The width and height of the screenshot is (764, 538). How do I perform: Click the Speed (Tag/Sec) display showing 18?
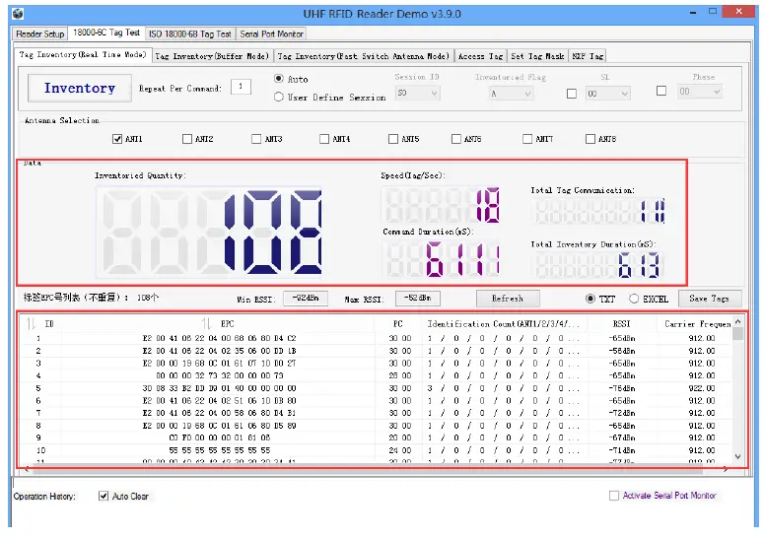[x=441, y=205]
